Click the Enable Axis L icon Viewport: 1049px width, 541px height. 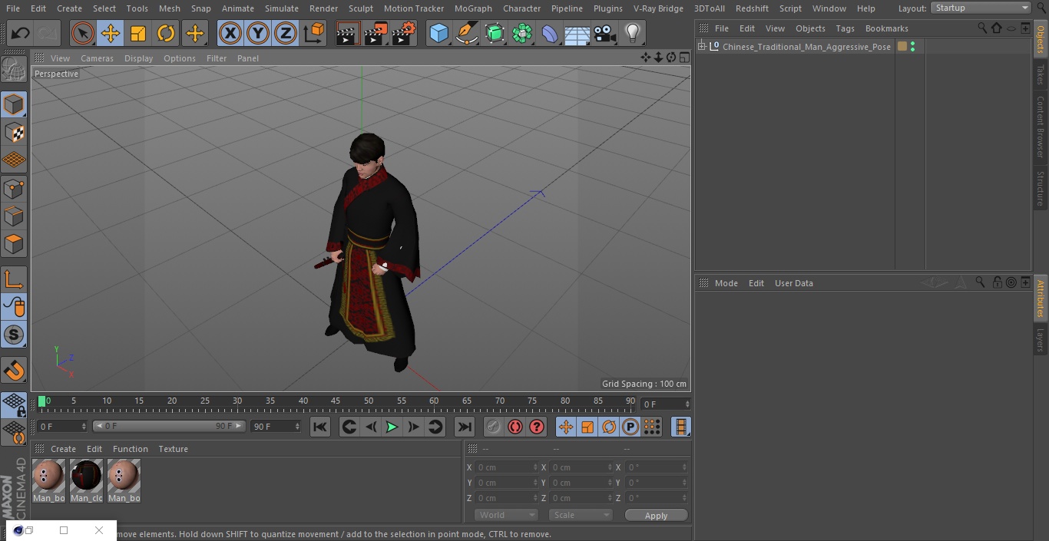14,279
